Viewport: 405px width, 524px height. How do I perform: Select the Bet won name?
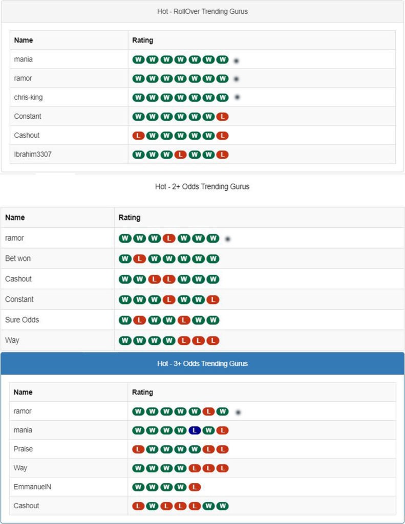pos(18,258)
